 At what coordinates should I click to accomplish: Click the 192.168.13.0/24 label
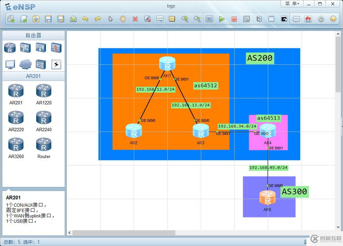coord(191,105)
